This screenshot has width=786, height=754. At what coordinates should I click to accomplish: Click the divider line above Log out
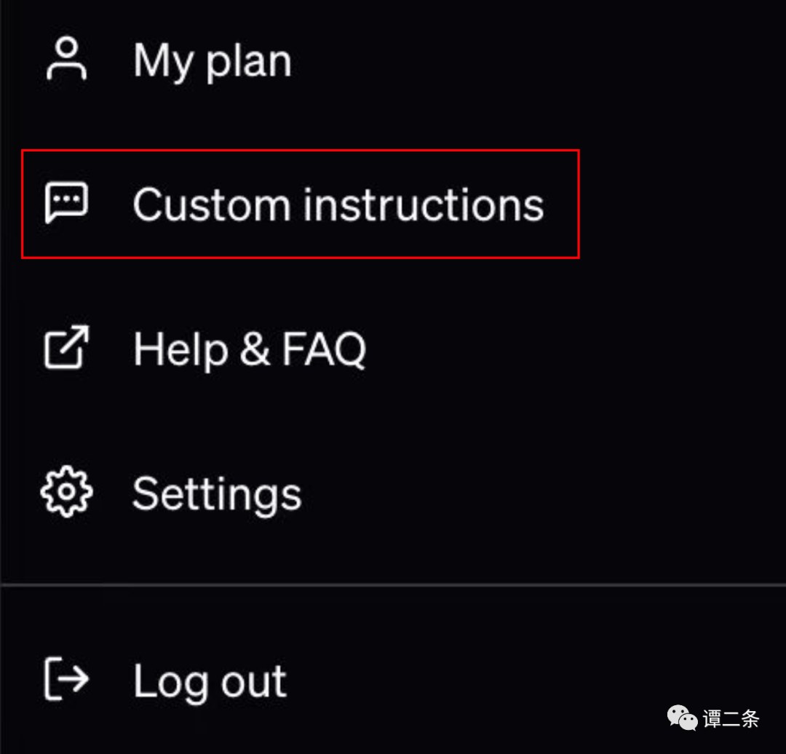pyautogui.click(x=393, y=584)
